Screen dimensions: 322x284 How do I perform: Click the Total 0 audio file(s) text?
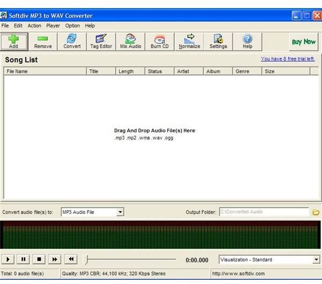coord(23,273)
